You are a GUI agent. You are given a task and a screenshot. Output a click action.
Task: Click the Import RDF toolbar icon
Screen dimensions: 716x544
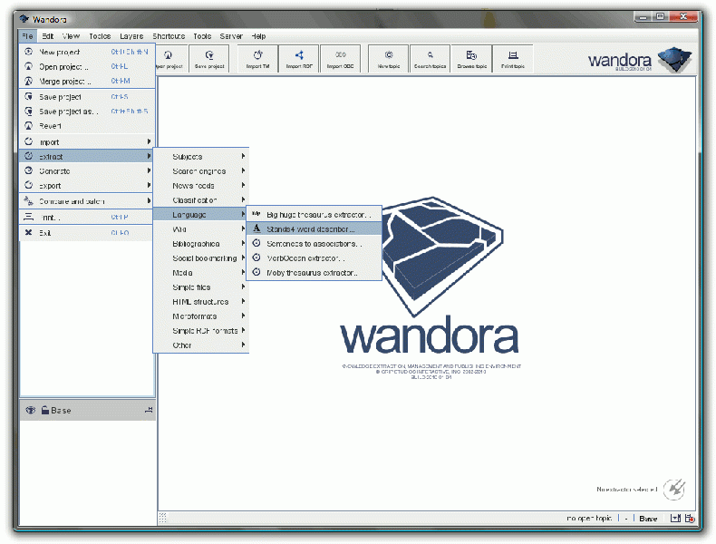click(299, 58)
